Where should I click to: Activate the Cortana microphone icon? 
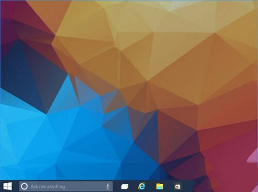tap(108, 186)
